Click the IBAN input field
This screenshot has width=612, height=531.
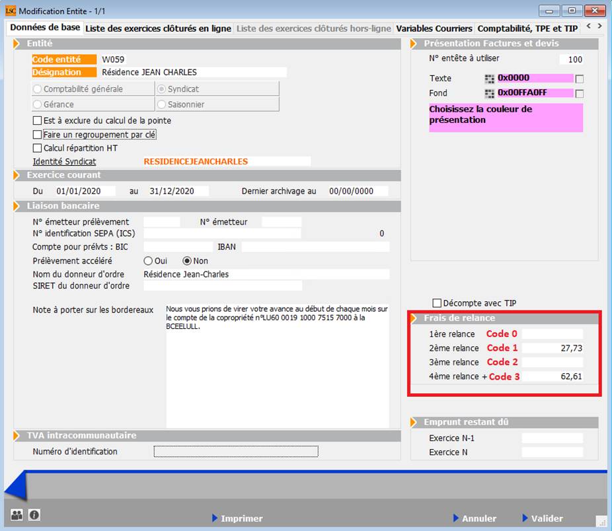[315, 247]
